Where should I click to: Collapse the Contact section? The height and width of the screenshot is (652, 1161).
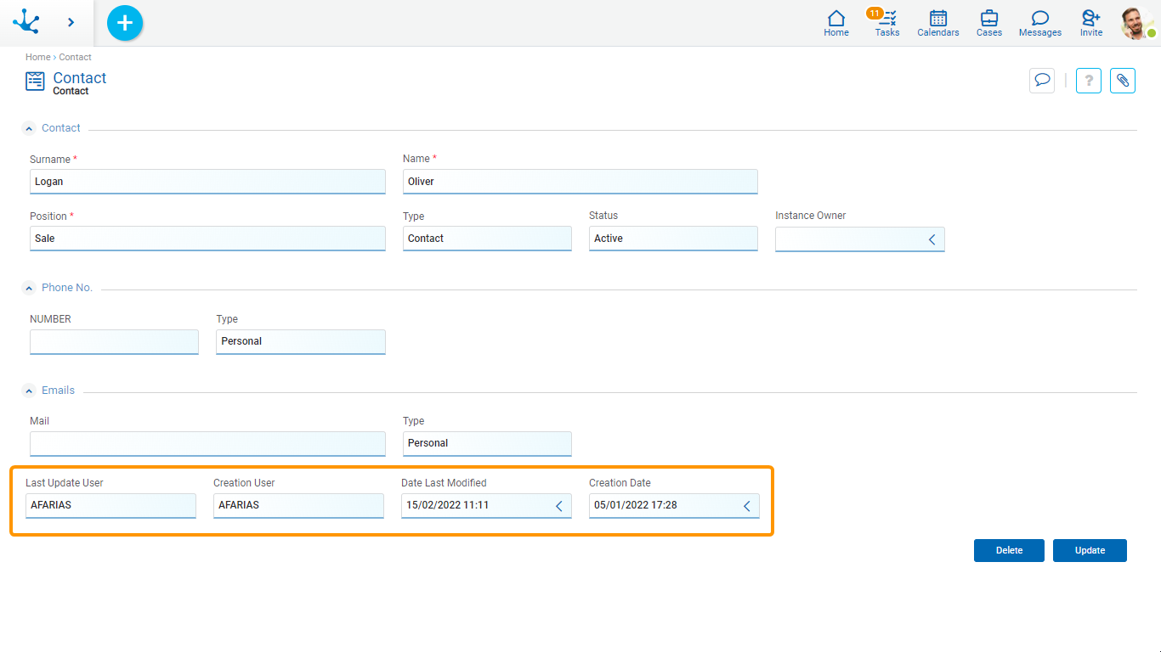click(x=30, y=129)
